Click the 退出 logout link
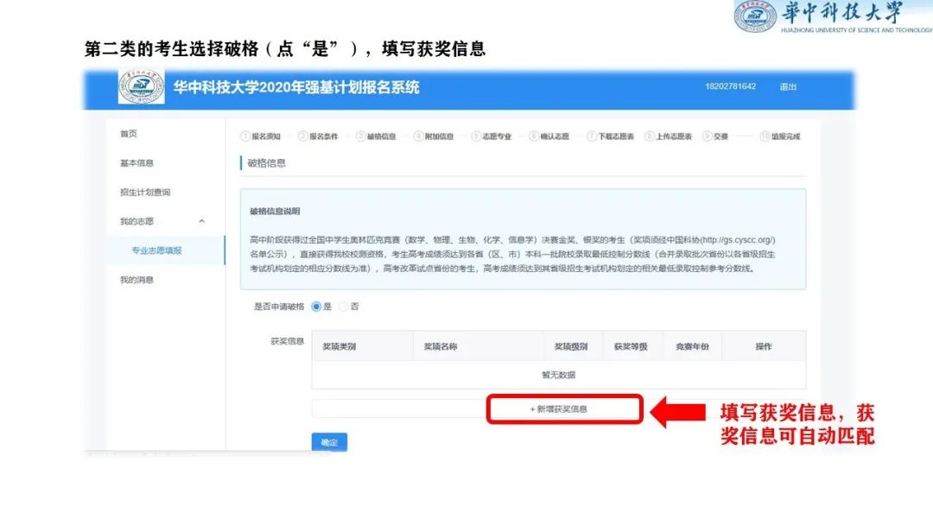 tap(788, 87)
